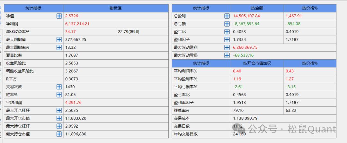This screenshot has height=143, width=347.
Task: Select the 调整收益风险比 value 3.2867
Action: (71, 71)
